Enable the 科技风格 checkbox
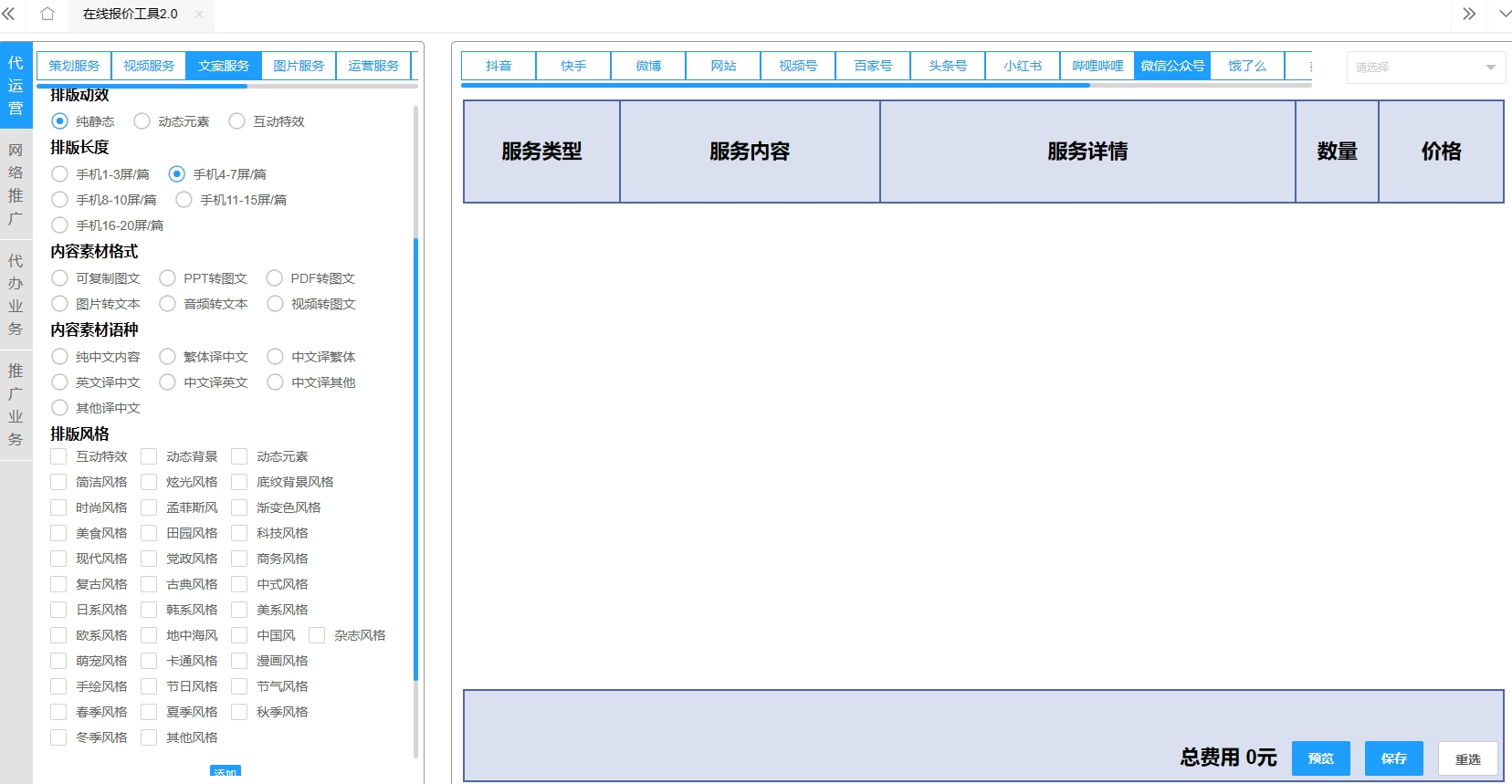 click(x=240, y=533)
